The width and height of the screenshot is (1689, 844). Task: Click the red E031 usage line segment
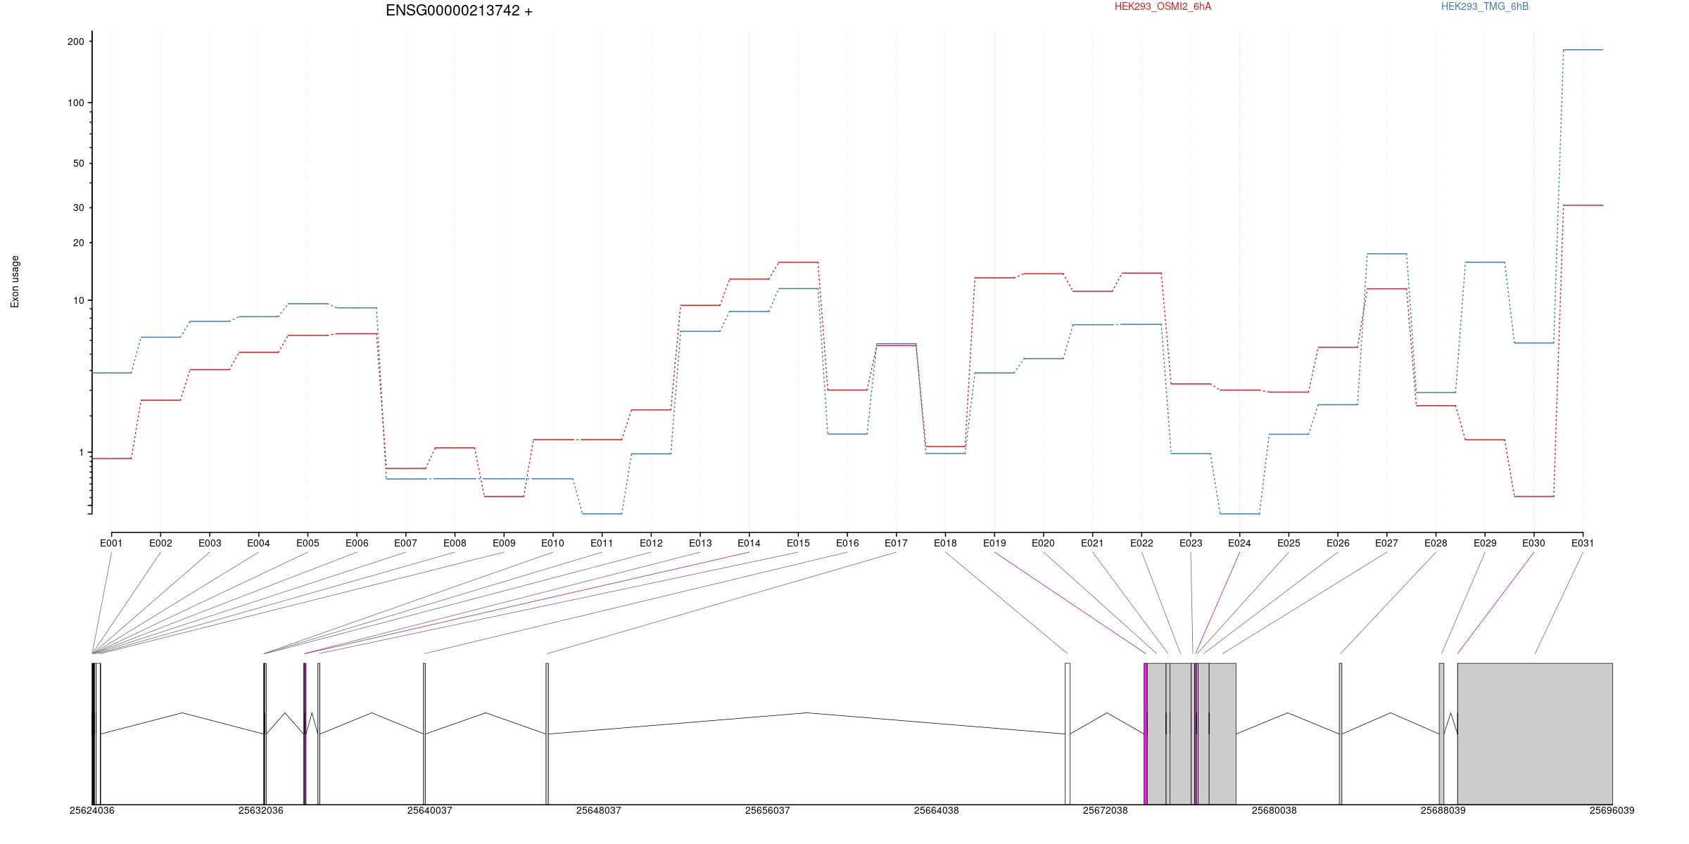(x=1583, y=205)
